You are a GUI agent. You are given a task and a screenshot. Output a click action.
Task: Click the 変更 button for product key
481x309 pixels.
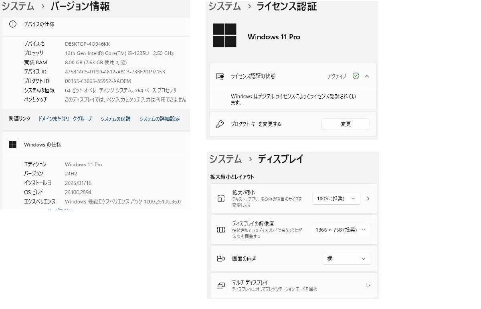346,124
